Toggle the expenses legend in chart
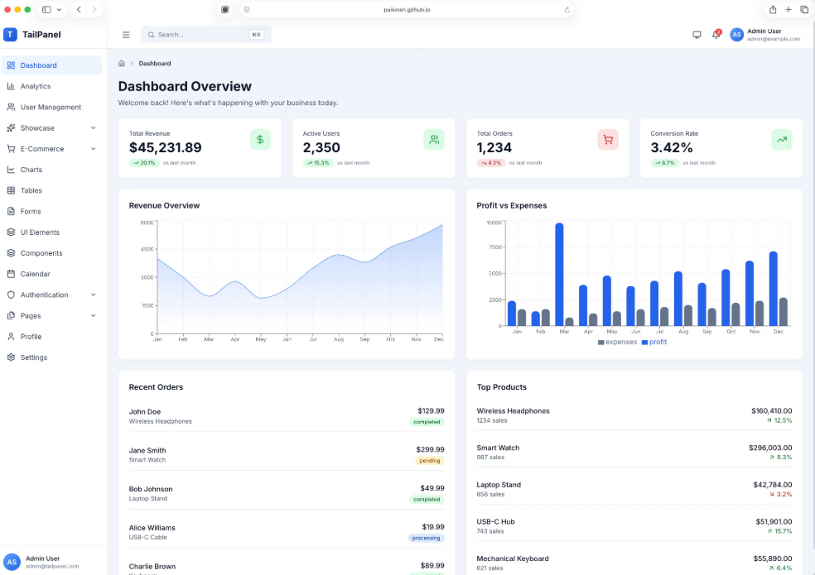 click(617, 342)
